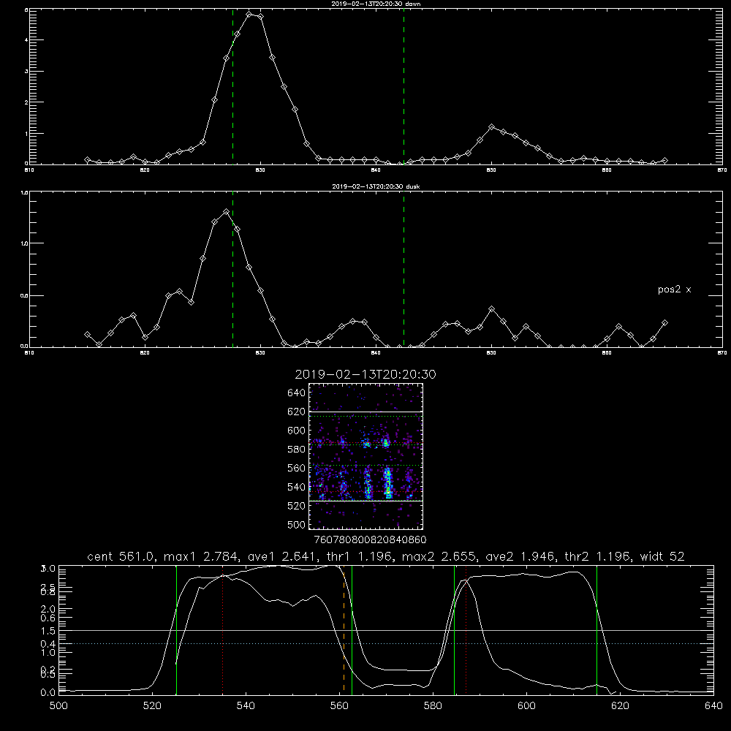731x731 pixels.
Task: Click the heatmap y-axis label 640
Action: tap(297, 393)
